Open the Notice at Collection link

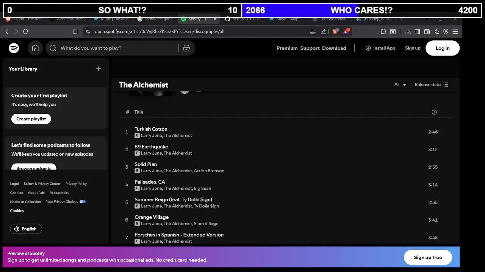[25, 202]
